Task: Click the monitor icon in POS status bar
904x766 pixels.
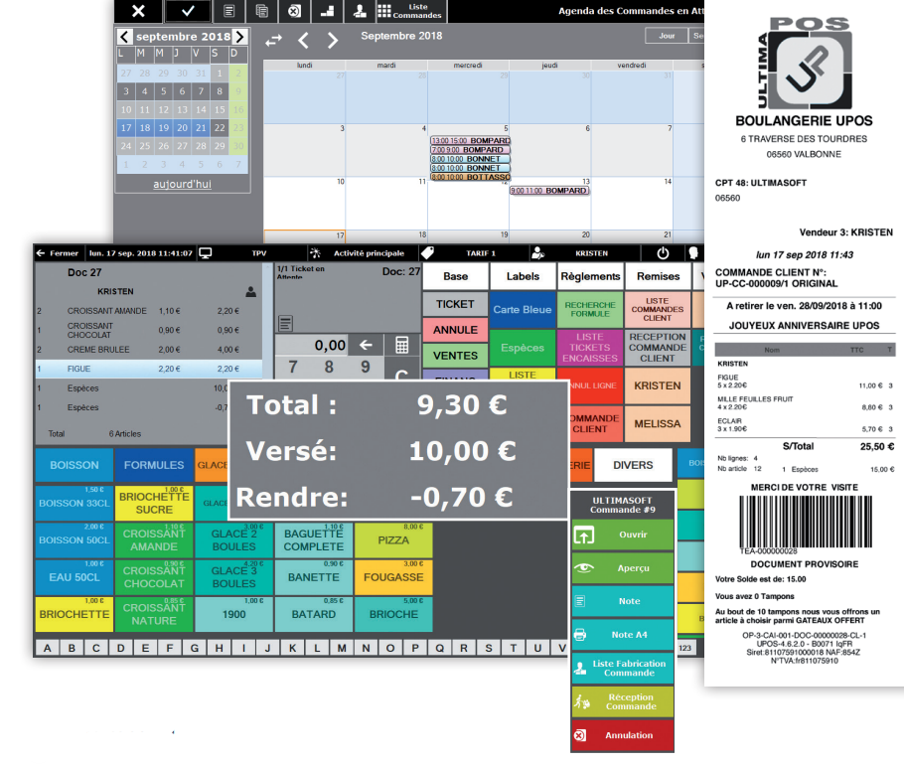Action: tap(206, 253)
